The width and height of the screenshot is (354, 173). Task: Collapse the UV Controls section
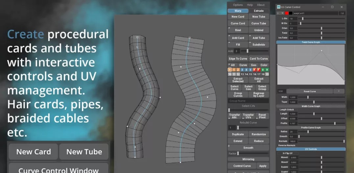pos(311,149)
